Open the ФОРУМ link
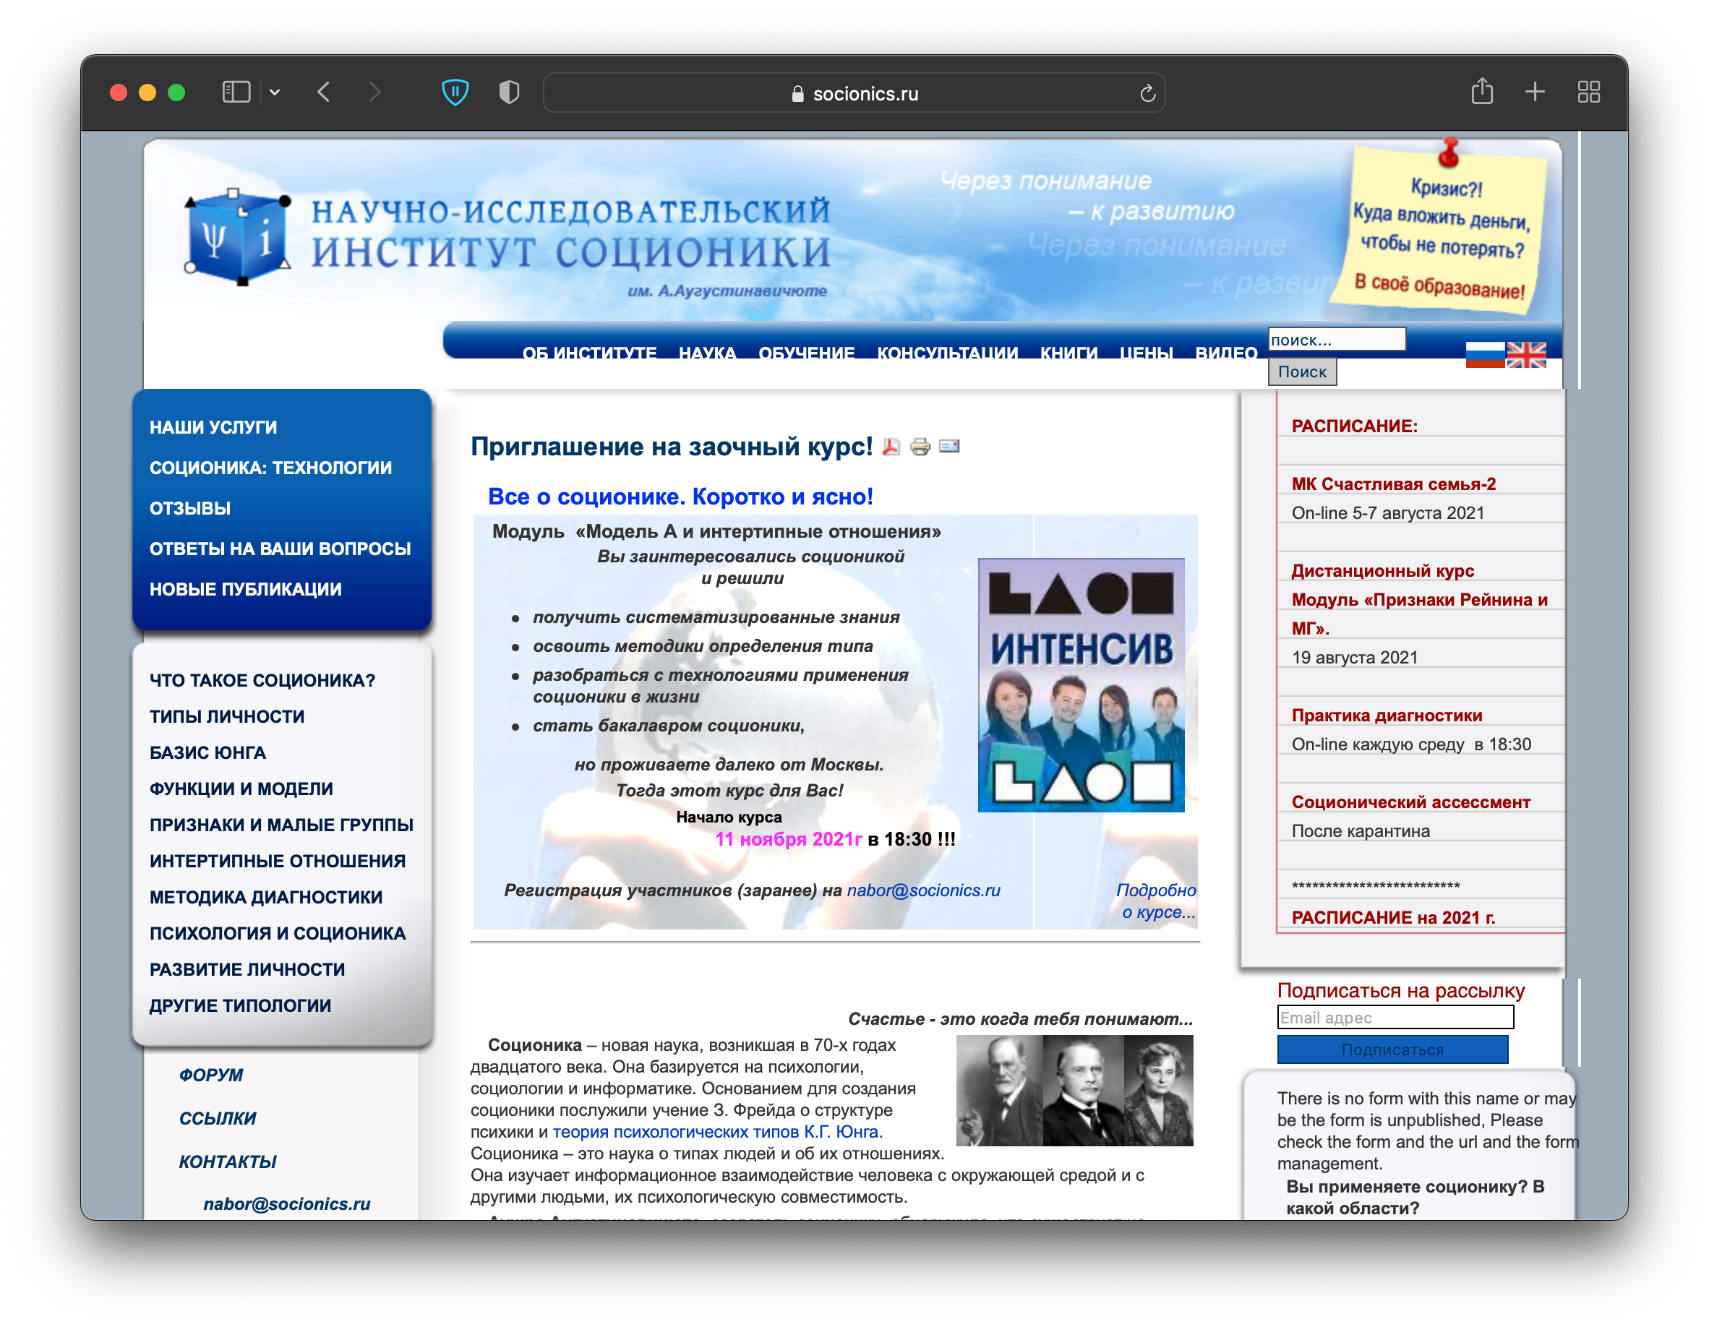 tap(210, 1074)
